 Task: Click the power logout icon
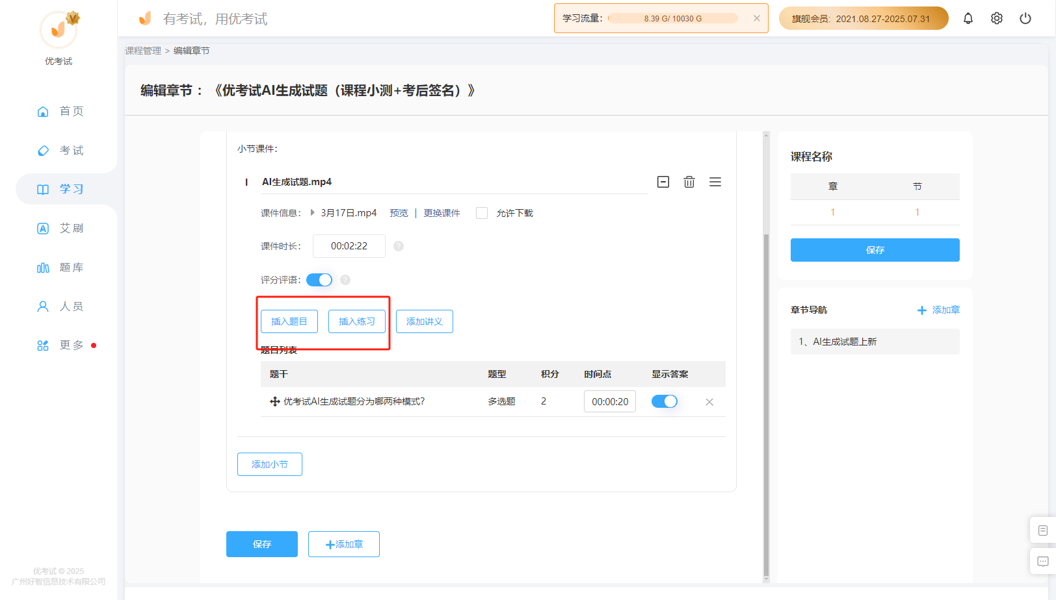(1025, 18)
